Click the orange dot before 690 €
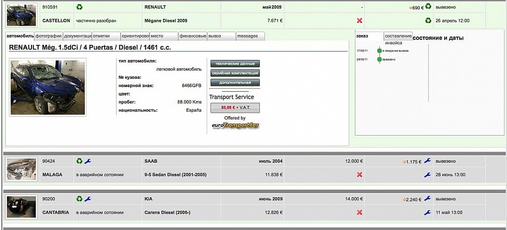This screenshot has width=507, height=230. point(411,7)
